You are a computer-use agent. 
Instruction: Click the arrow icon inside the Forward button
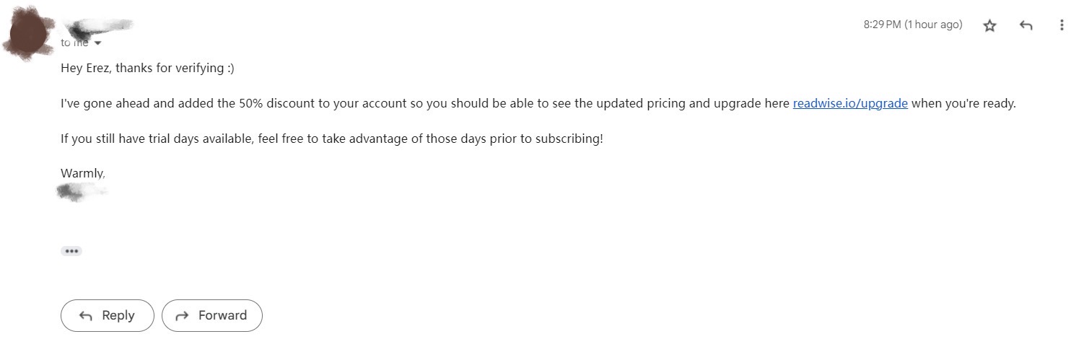[183, 316]
